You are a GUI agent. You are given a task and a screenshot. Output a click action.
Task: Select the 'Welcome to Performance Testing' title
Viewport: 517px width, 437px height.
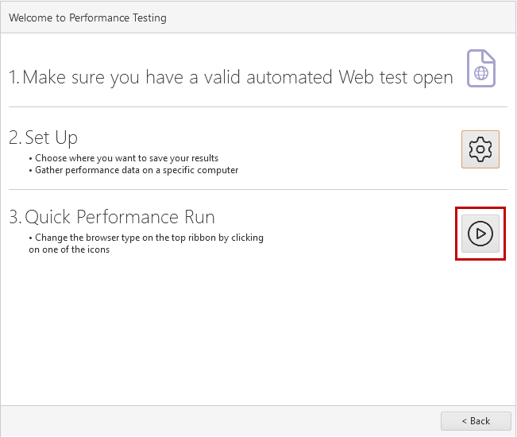click(x=87, y=17)
